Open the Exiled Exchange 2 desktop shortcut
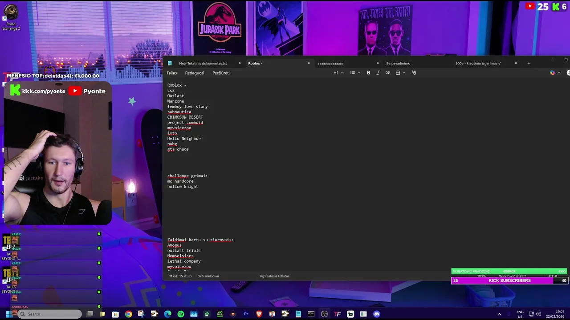The height and width of the screenshot is (320, 570). point(11,17)
